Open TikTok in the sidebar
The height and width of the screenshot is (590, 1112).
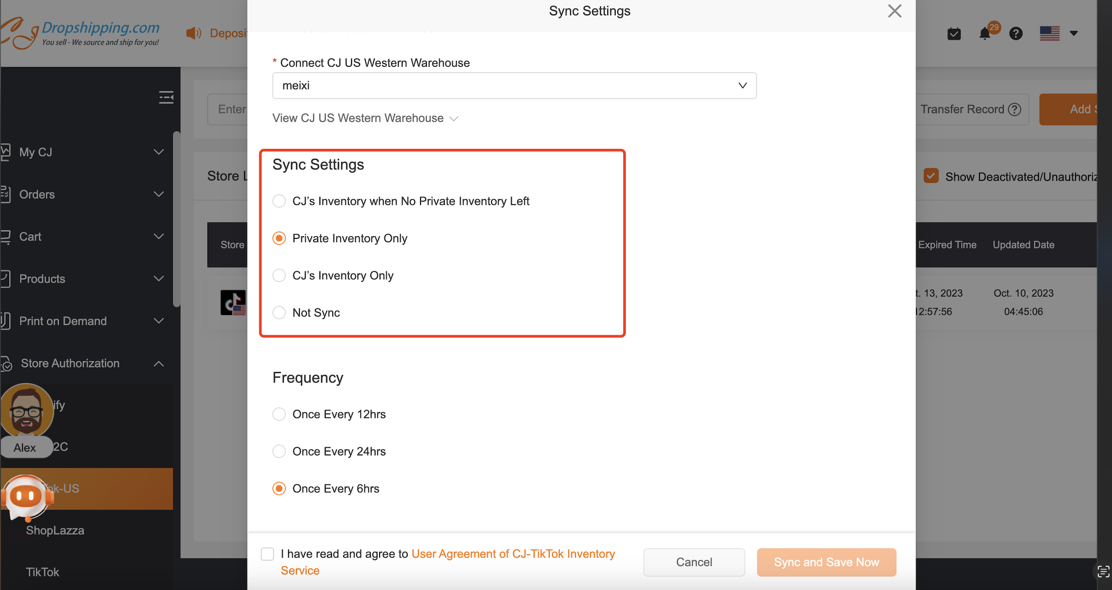pyautogui.click(x=42, y=572)
